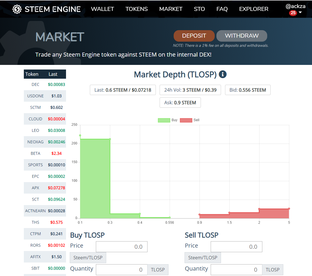The height and width of the screenshot is (276, 312).
Task: Click the Buy TLOSP heading
Action: point(87,235)
